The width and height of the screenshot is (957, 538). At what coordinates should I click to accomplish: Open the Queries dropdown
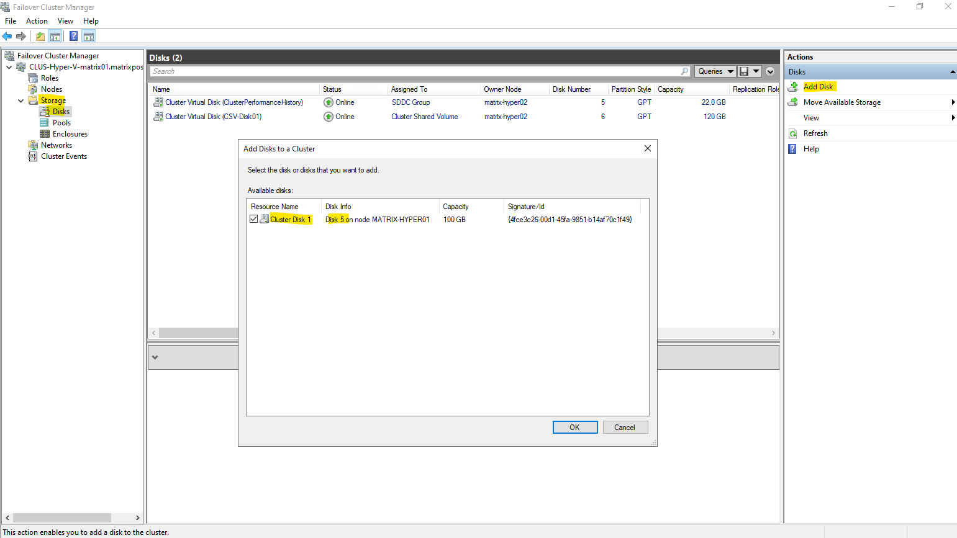coord(715,71)
